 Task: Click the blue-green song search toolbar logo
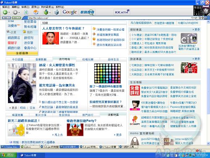pyautogui.click(x=87, y=12)
